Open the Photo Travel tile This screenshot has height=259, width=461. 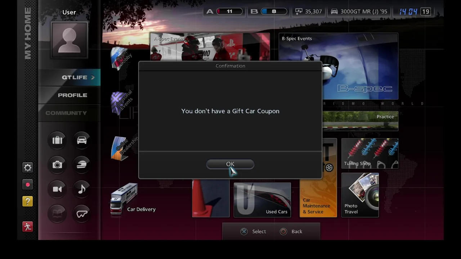[360, 195]
